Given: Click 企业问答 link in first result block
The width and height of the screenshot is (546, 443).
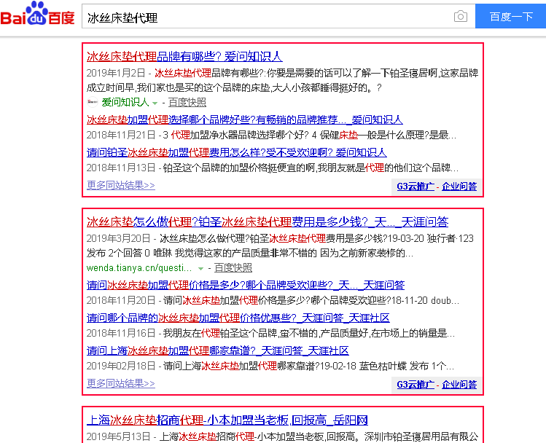Looking at the screenshot, I should click(x=459, y=187).
